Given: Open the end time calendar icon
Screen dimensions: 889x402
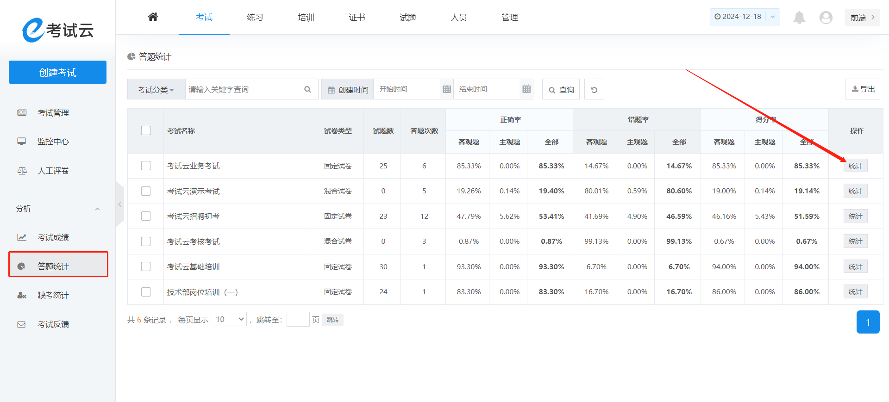Looking at the screenshot, I should click(x=526, y=89).
